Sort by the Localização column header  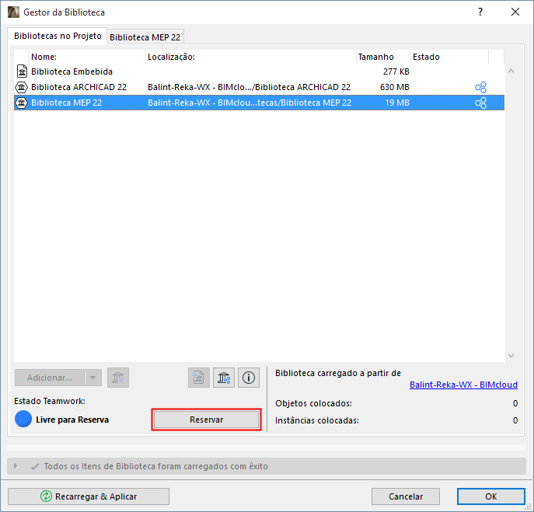(251, 57)
